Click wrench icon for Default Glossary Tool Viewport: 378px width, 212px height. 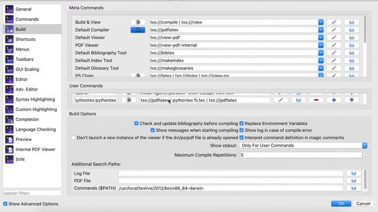point(334,68)
